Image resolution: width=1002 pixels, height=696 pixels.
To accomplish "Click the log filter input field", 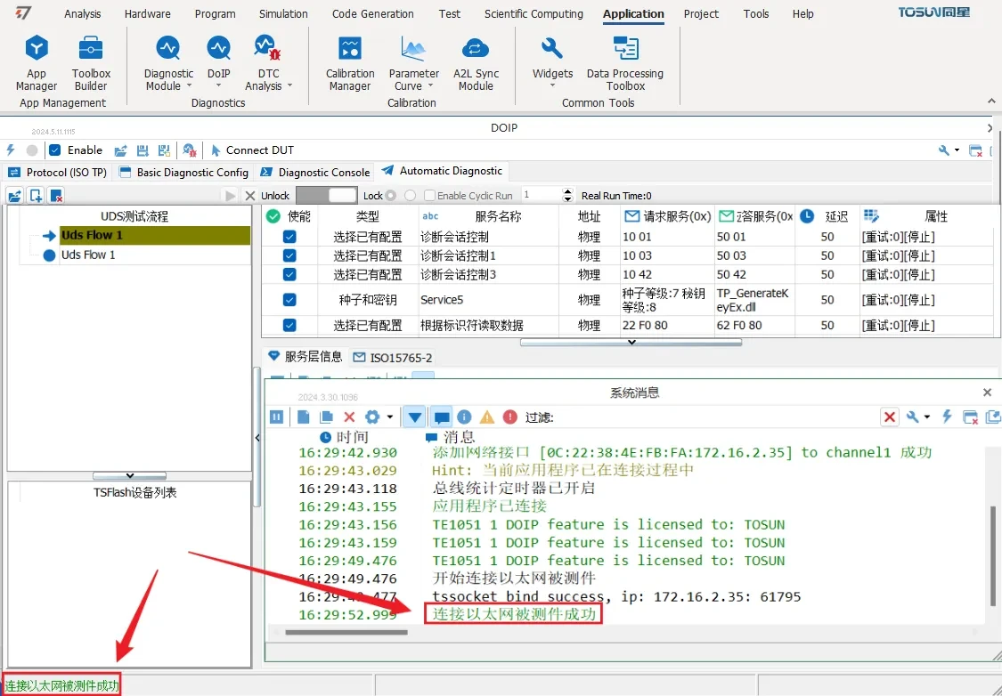I will click(713, 417).
